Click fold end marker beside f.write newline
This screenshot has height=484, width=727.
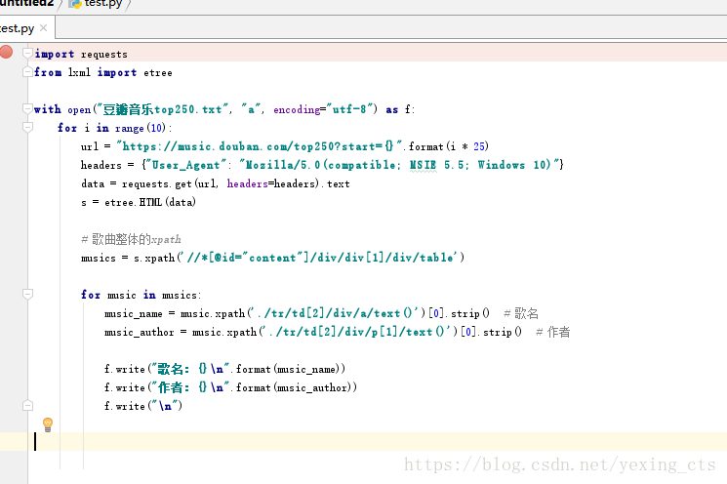pyautogui.click(x=27, y=406)
